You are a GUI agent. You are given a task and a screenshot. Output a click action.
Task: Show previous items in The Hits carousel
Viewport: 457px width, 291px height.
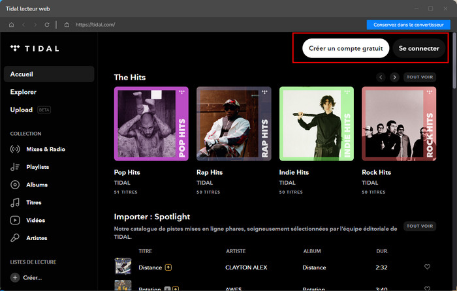381,77
